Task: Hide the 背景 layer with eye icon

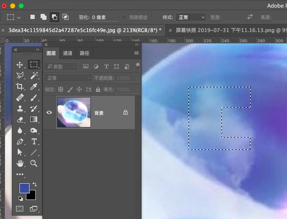Action: [49, 112]
